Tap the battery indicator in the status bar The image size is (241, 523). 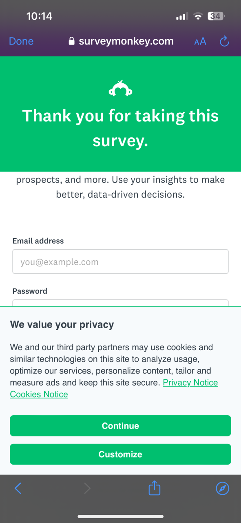coord(217,16)
